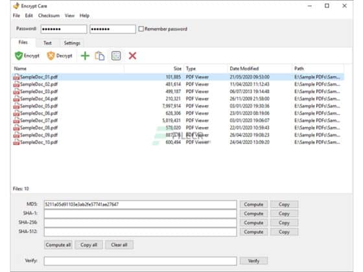Sort by the Date Modified column header
Viewport: 363px width, 272px height.
259,69
